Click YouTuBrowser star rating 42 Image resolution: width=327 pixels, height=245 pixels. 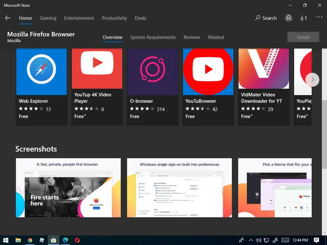pos(202,109)
